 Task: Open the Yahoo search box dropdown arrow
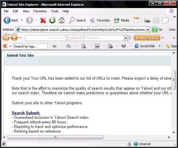pyautogui.click(x=126, y=38)
